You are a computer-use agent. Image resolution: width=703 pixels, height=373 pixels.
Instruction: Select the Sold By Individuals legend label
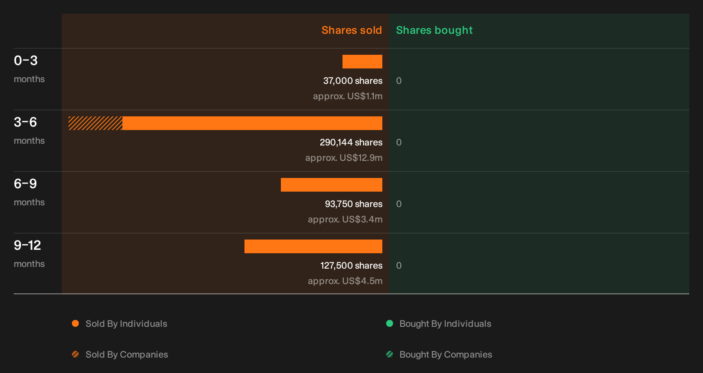[x=126, y=324]
